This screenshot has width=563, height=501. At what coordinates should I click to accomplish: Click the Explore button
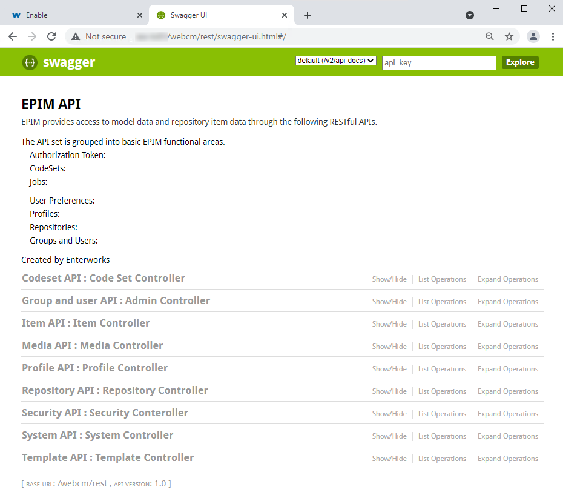(519, 62)
